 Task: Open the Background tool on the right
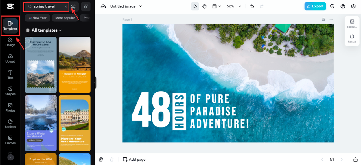click(x=352, y=24)
